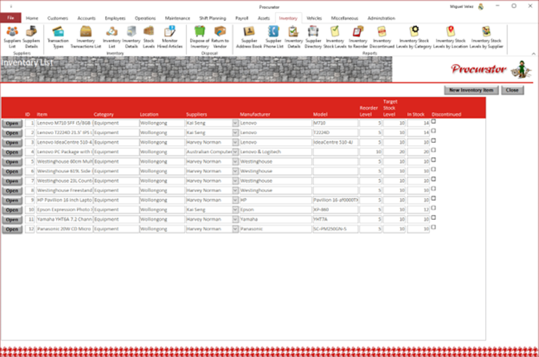
Task: Switch to the Employees ribbon tab
Action: 115,18
